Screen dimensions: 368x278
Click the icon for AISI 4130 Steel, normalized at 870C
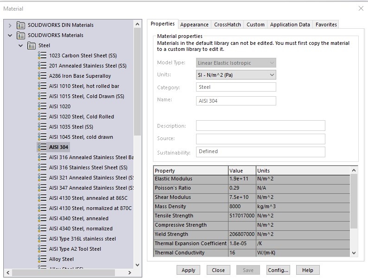pos(42,208)
